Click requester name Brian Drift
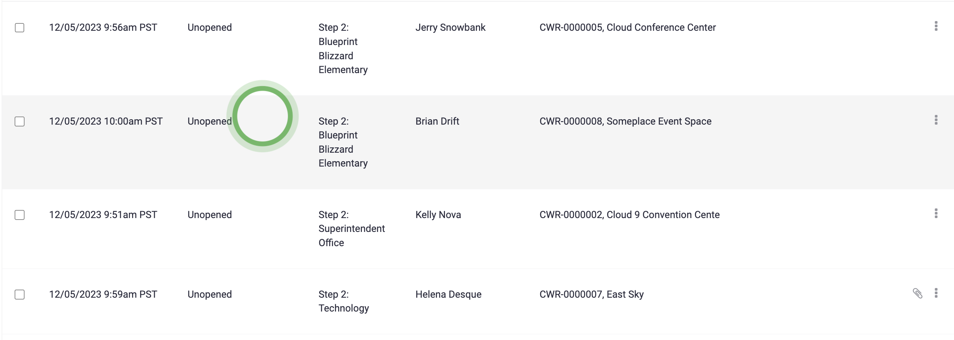This screenshot has height=340, width=954. click(x=437, y=122)
